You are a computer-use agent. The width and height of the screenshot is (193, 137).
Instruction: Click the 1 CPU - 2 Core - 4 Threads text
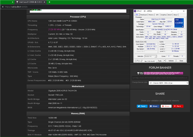pyautogui.click(x=60, y=25)
